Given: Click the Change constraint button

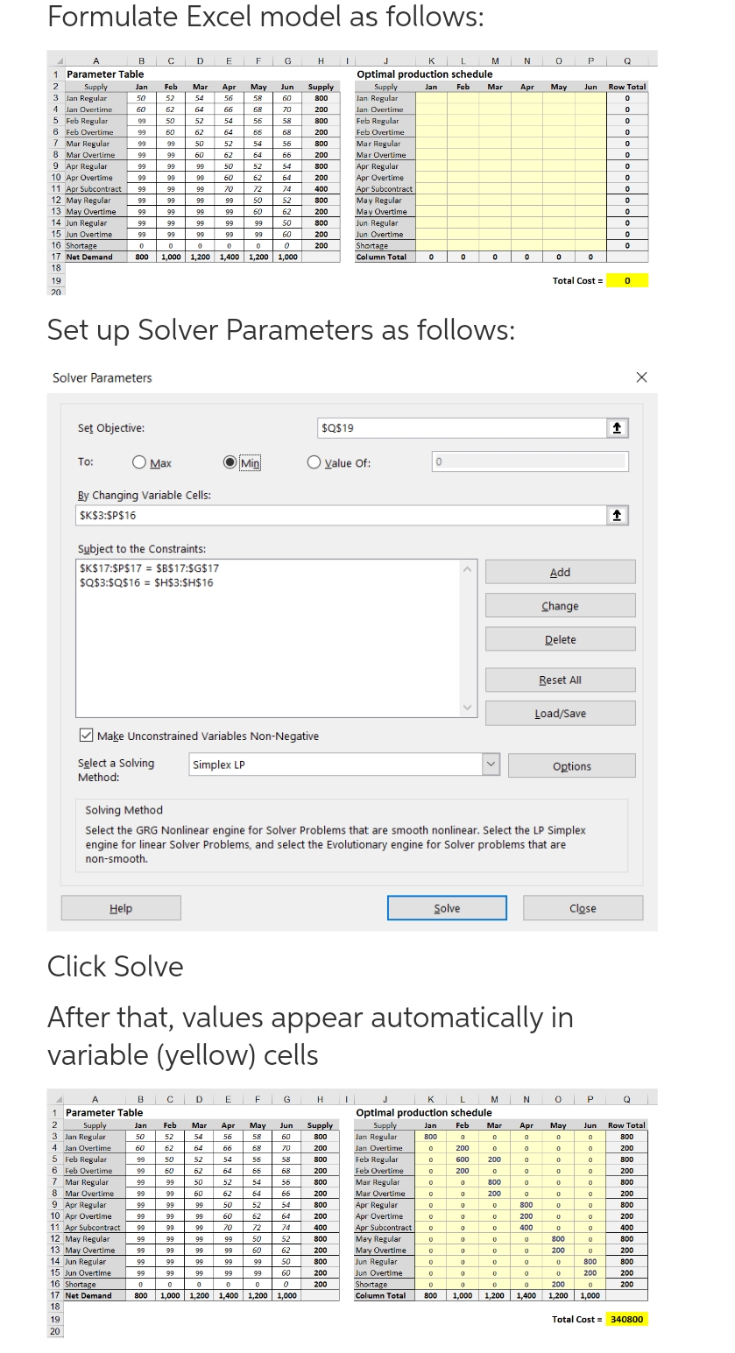Looking at the screenshot, I should 560,606.
